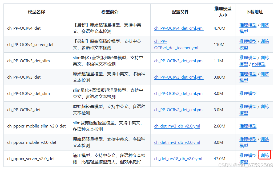Open the config link in the ch_ppocr_mobile_slim_v2.0_det row
The image size is (274, 170).
coord(177,126)
